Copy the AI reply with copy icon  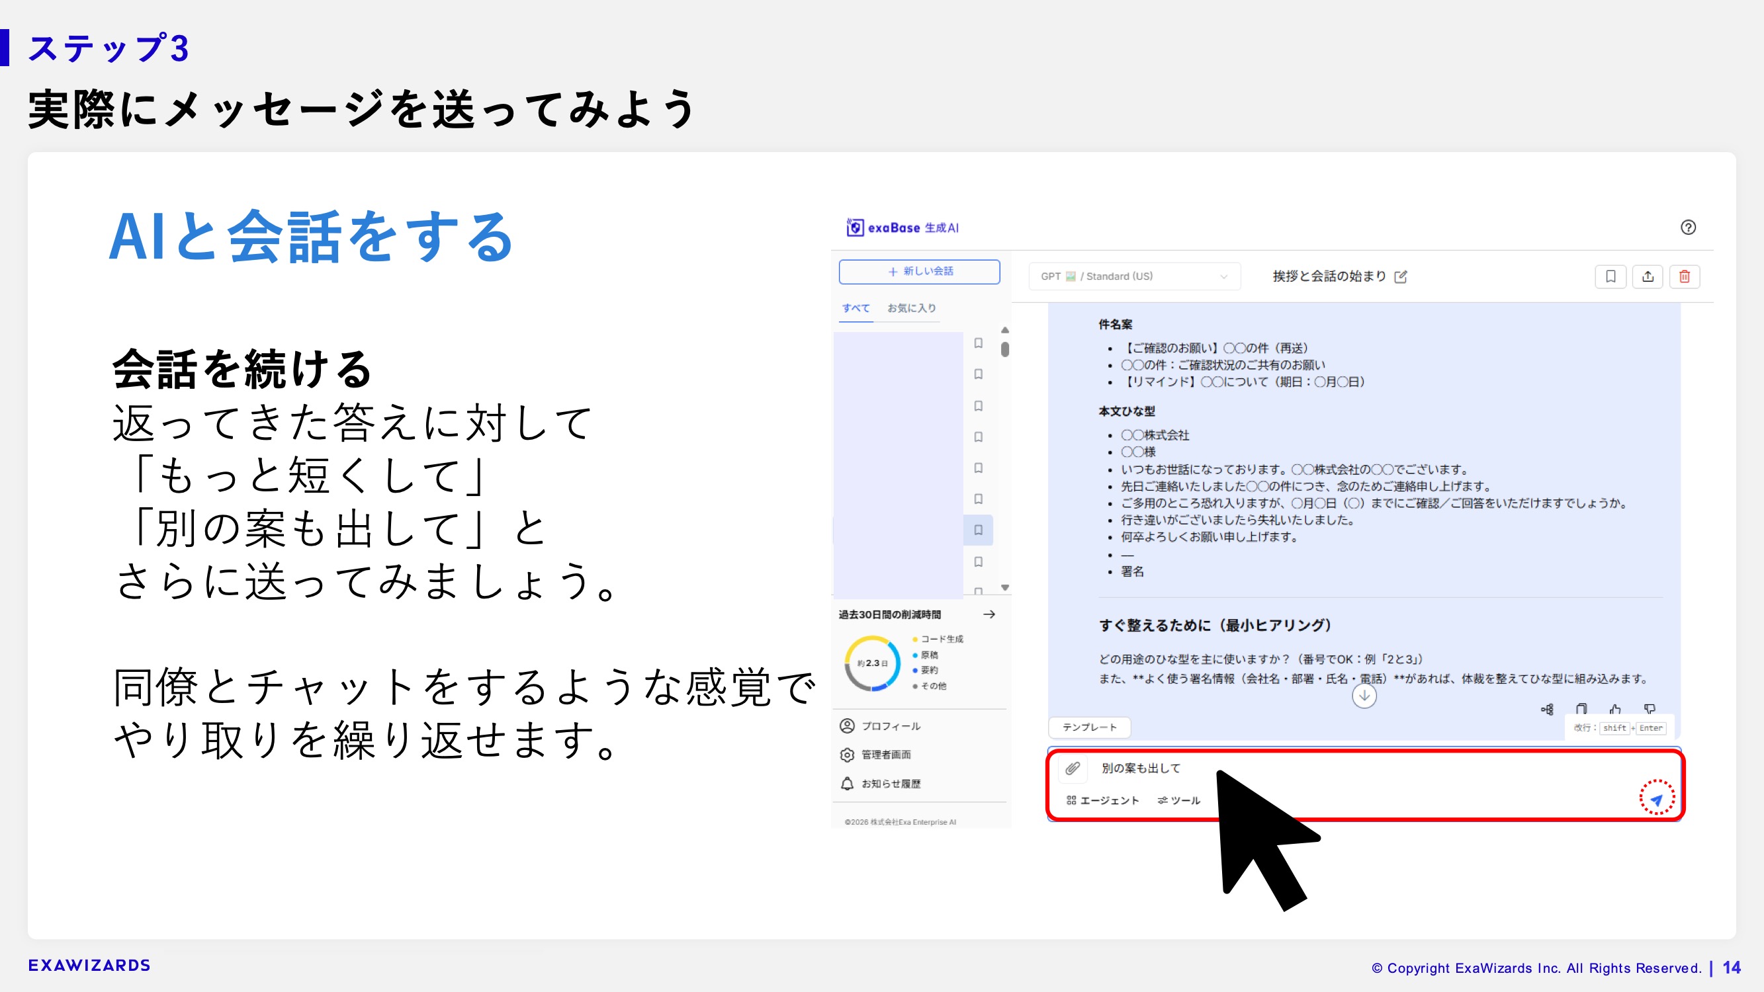coord(1581,709)
